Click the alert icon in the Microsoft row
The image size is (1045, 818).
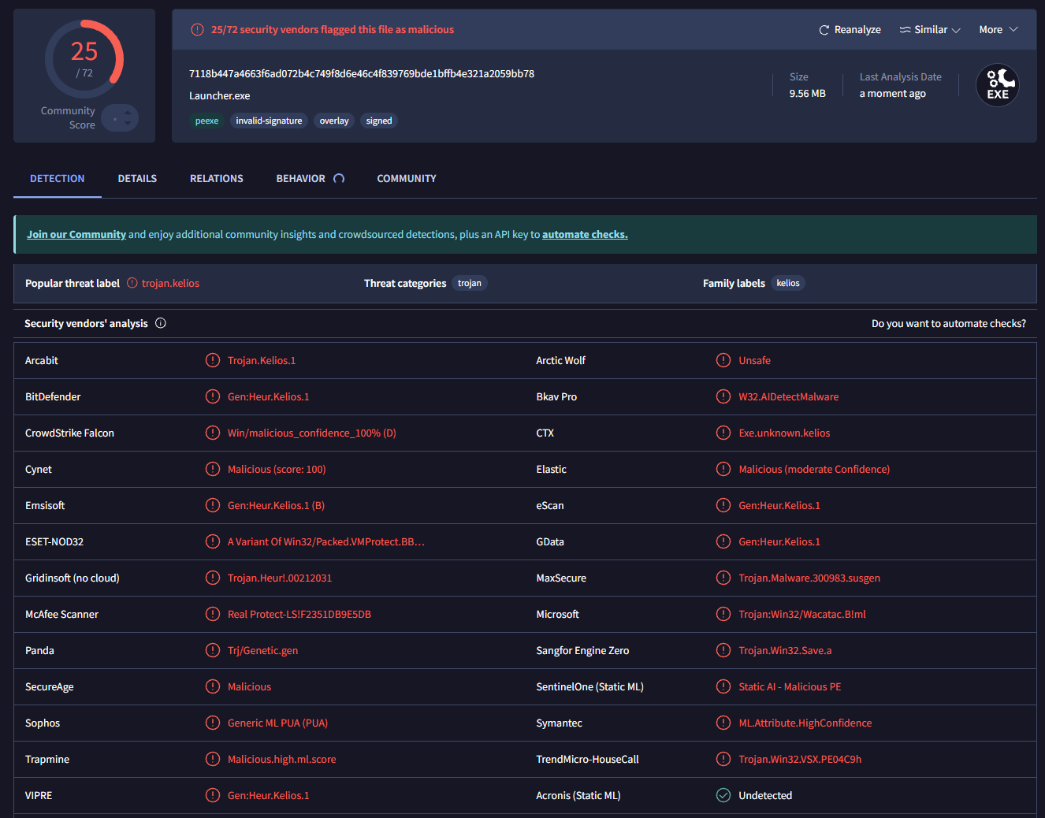[723, 614]
